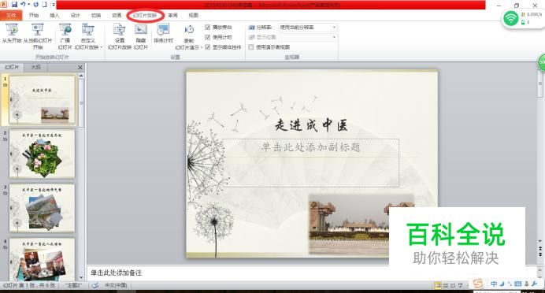Open the 显示位置 (Show On) combo box
The image size is (545, 293).
pos(307,37)
